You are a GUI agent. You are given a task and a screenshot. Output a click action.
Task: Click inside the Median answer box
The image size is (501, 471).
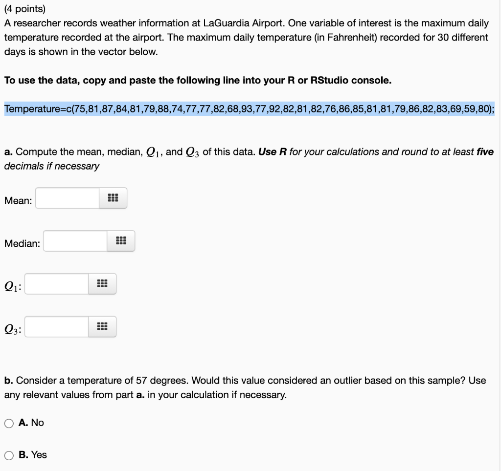coord(73,240)
